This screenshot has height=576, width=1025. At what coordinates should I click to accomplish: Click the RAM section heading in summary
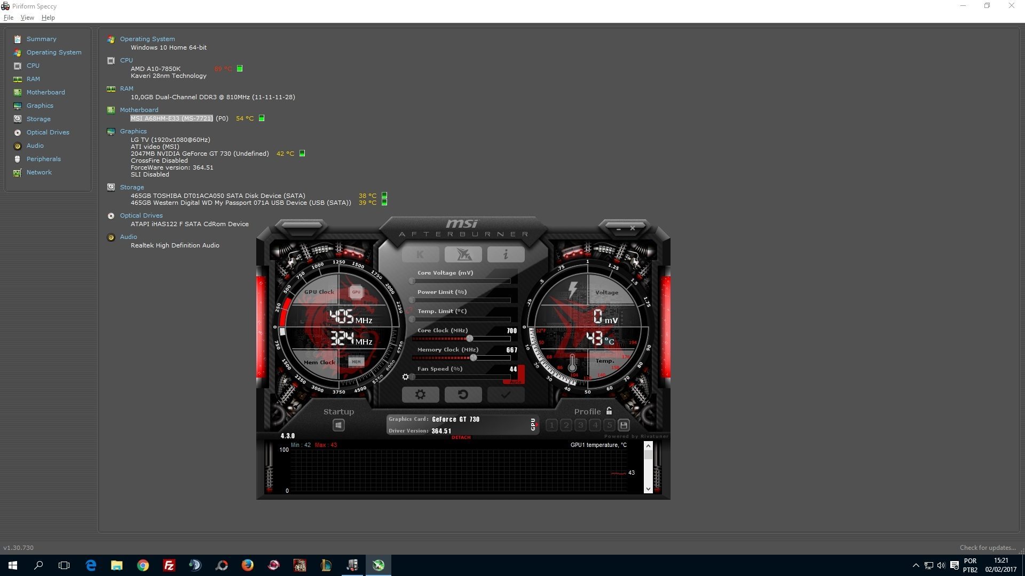point(127,89)
